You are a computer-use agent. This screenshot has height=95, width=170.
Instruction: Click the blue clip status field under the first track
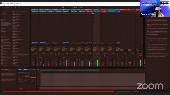[x=35, y=42]
